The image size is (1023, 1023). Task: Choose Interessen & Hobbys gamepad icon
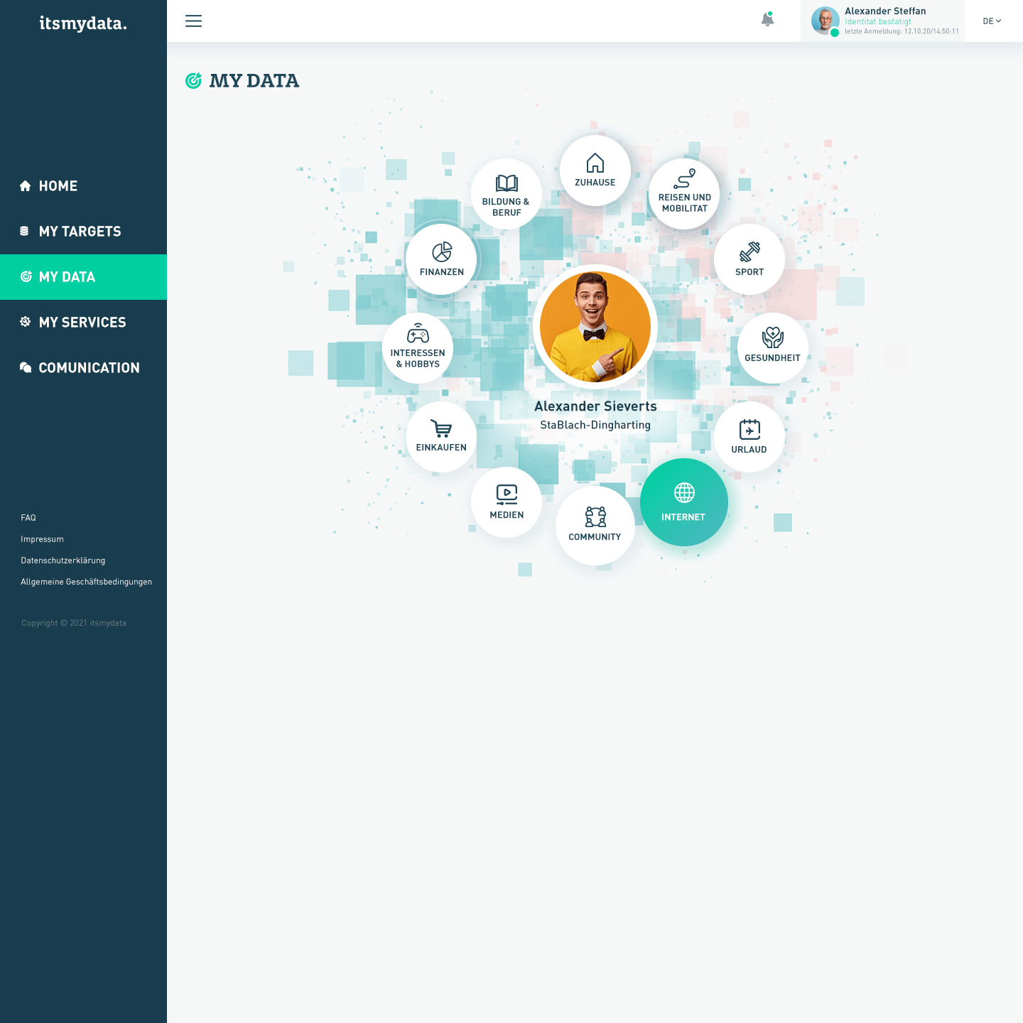(x=418, y=347)
